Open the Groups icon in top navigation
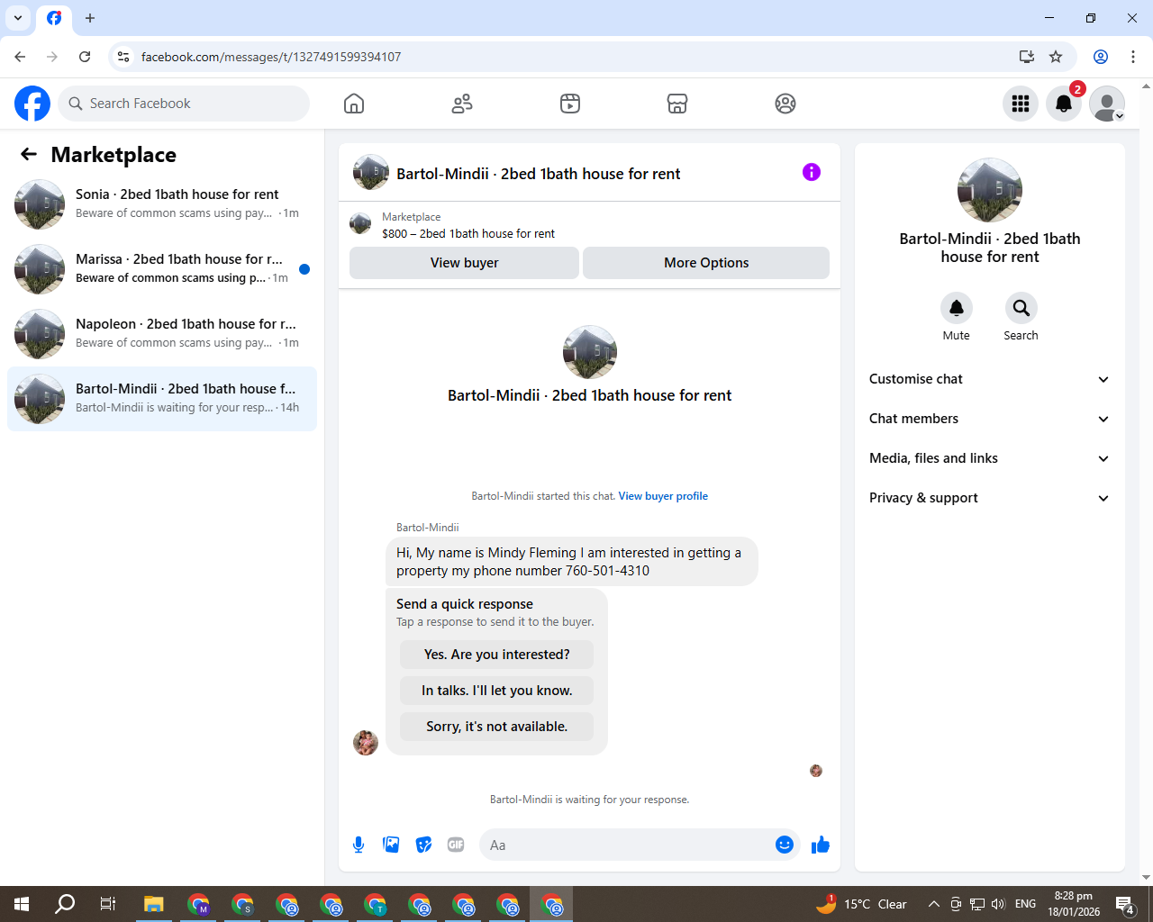1153x922 pixels. coord(785,104)
